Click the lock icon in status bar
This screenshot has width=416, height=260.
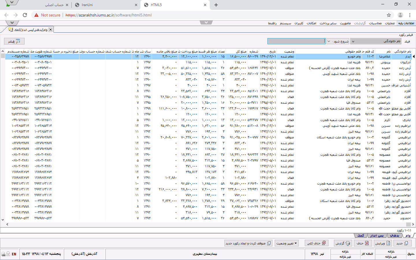(8, 254)
